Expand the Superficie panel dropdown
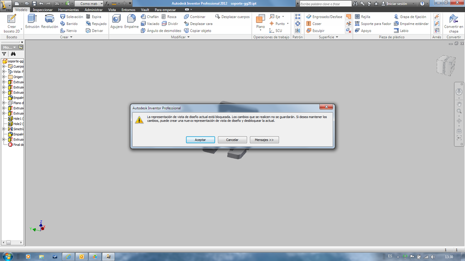The width and height of the screenshot is (465, 261). [329, 37]
